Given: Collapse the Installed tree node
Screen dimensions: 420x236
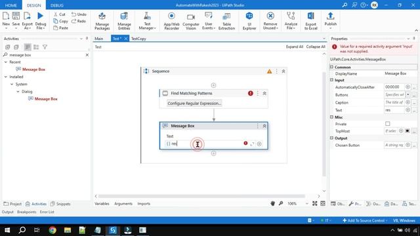Looking at the screenshot, I should click(x=6, y=77).
